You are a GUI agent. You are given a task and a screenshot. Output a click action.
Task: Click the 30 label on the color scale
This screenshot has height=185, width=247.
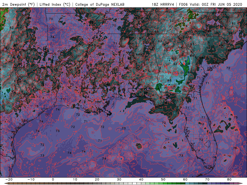(119, 179)
